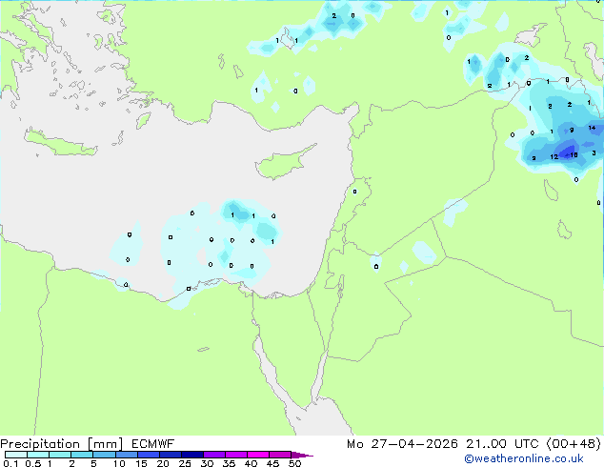Click legend scale label '25'
Screen dimensions: 604x467
185,463
